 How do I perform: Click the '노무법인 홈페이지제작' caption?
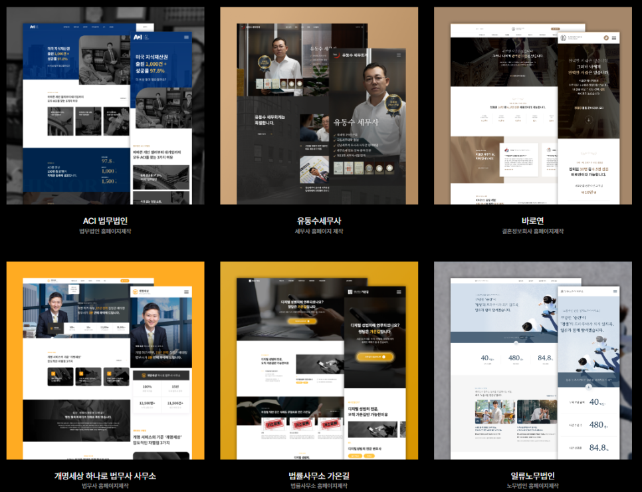(x=533, y=486)
